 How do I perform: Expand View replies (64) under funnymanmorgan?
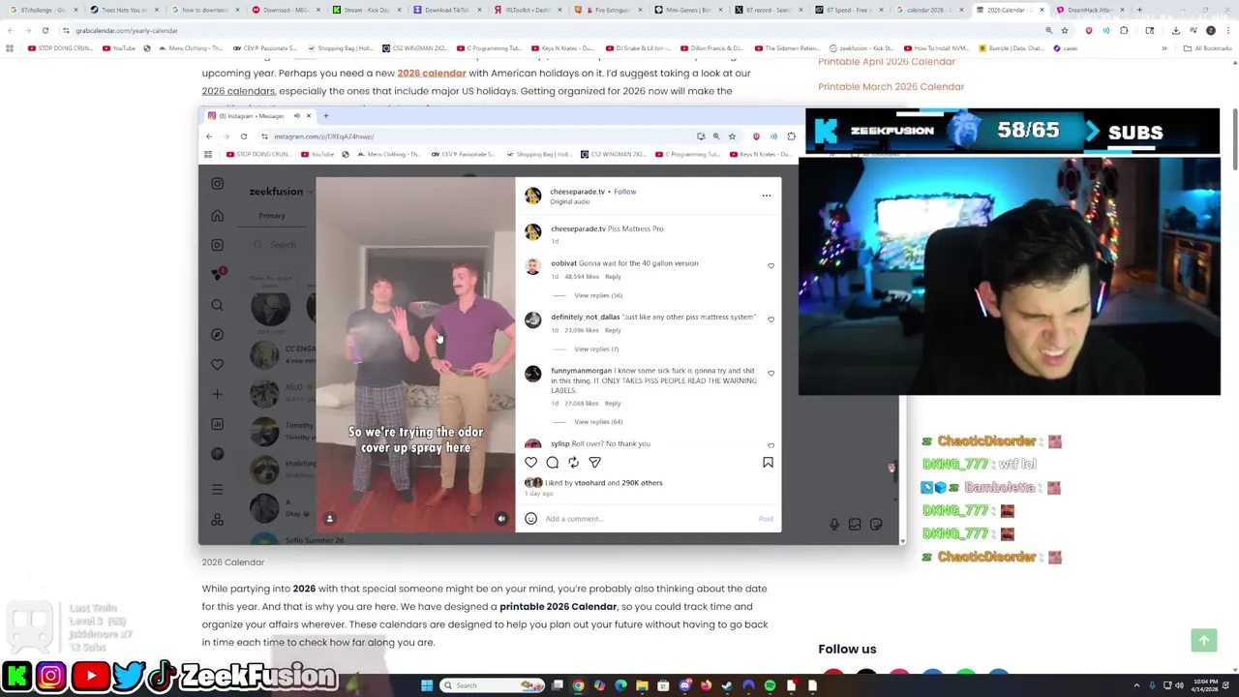(x=598, y=422)
